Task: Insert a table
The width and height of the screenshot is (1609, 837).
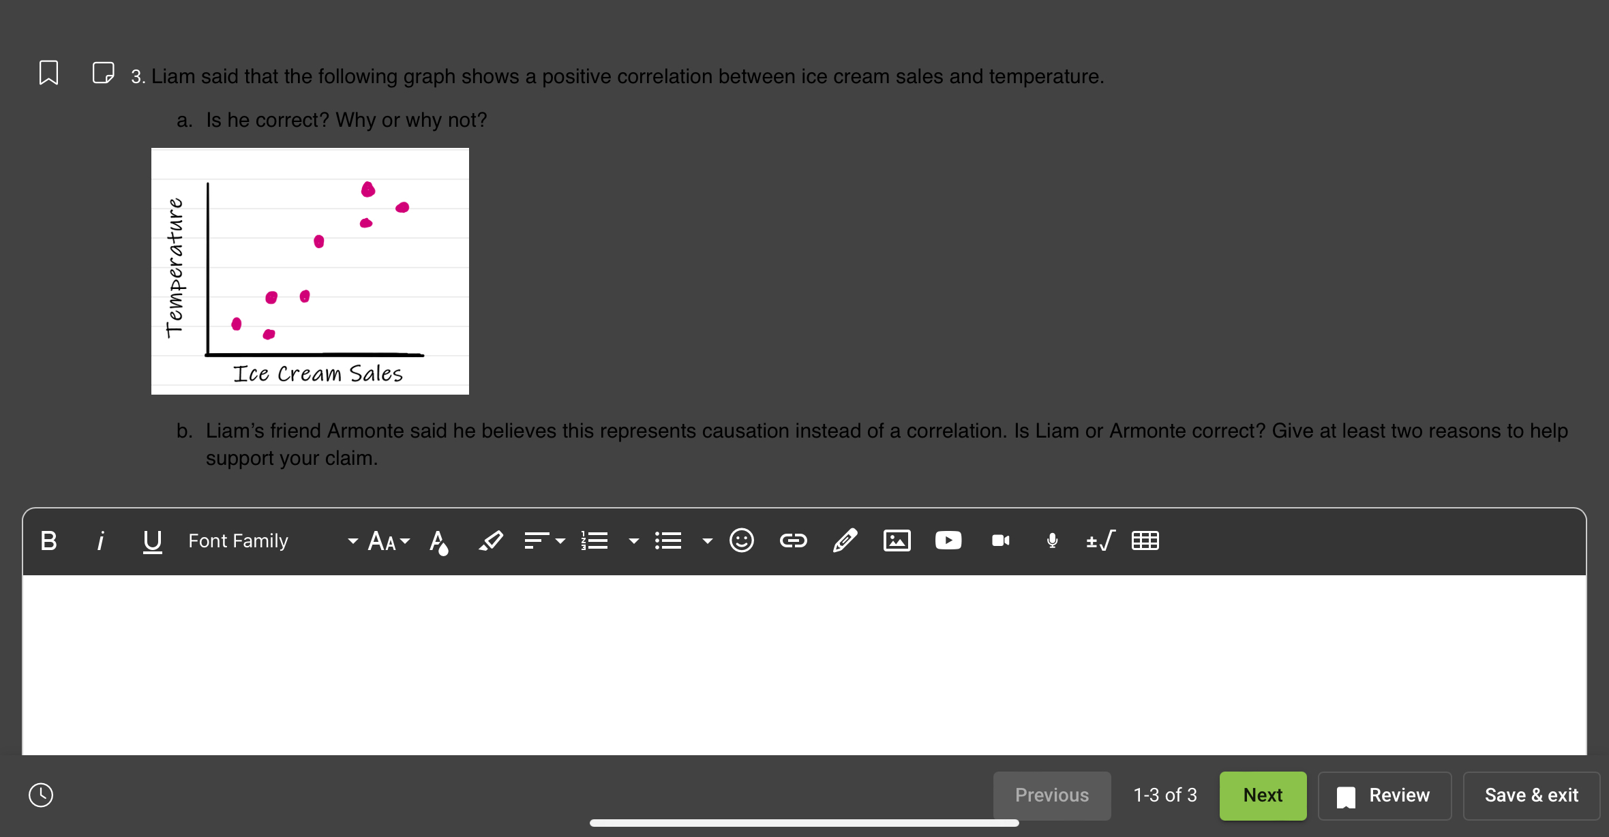Action: click(1145, 541)
